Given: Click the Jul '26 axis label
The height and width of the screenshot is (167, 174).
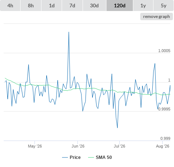Looking at the screenshot, I should coord(120,146).
